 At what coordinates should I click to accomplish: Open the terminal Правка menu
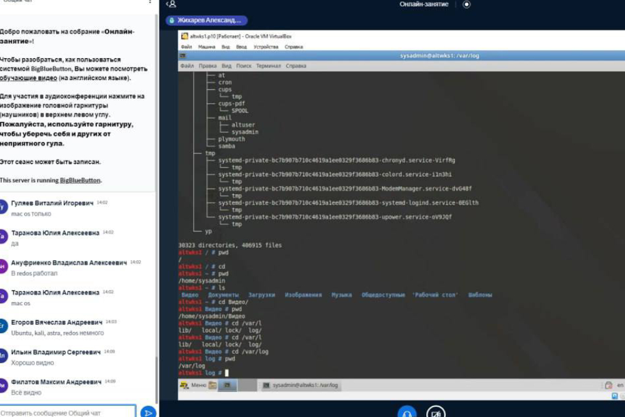pyautogui.click(x=207, y=66)
